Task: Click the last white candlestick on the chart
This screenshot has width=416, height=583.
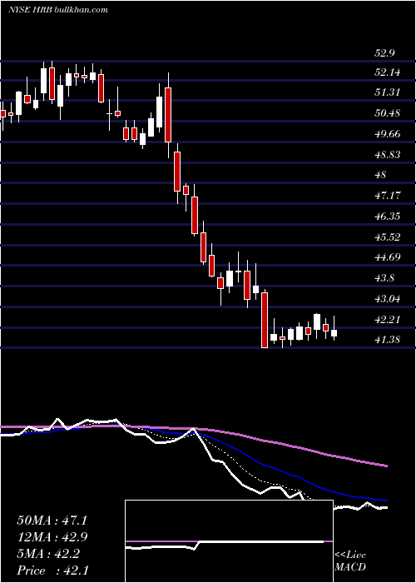Action: (x=334, y=328)
